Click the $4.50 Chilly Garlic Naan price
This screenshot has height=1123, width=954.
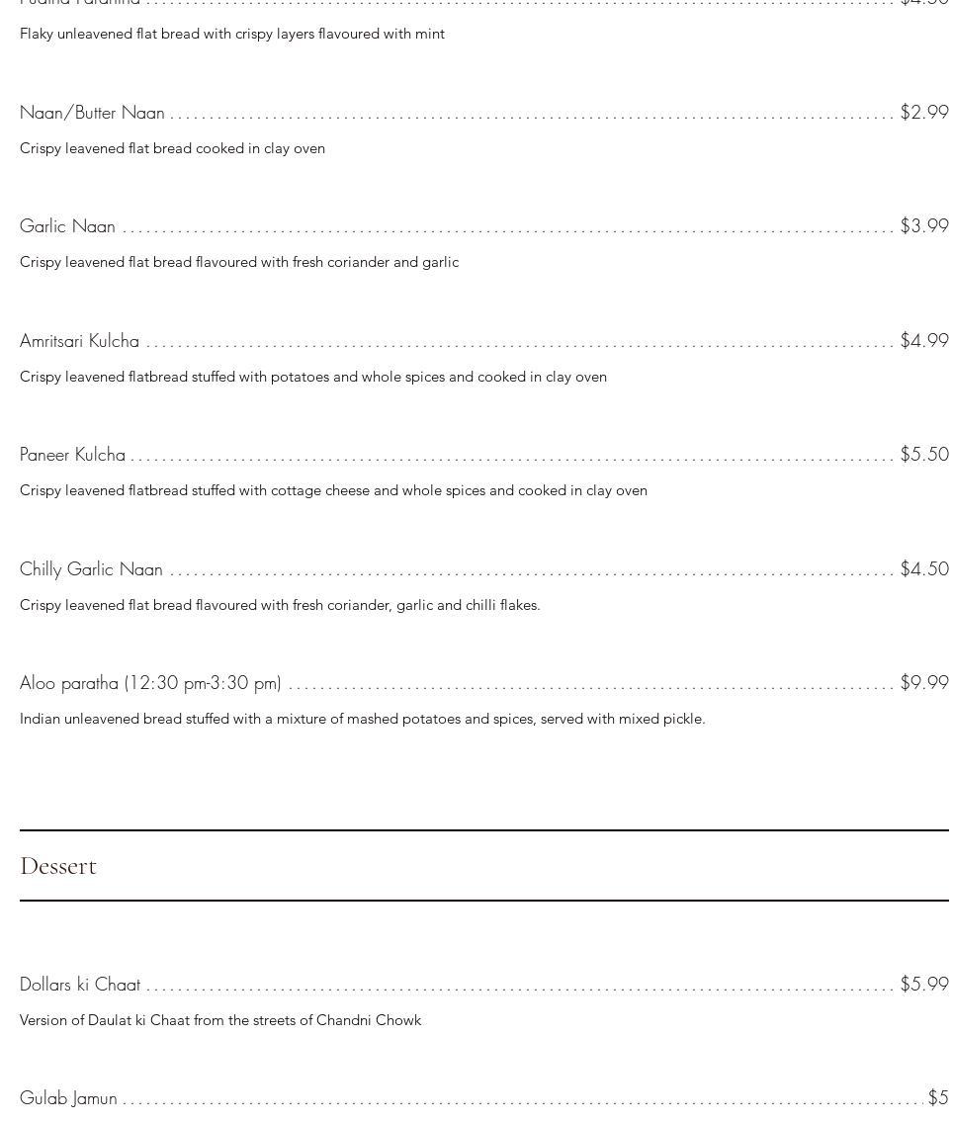click(923, 569)
